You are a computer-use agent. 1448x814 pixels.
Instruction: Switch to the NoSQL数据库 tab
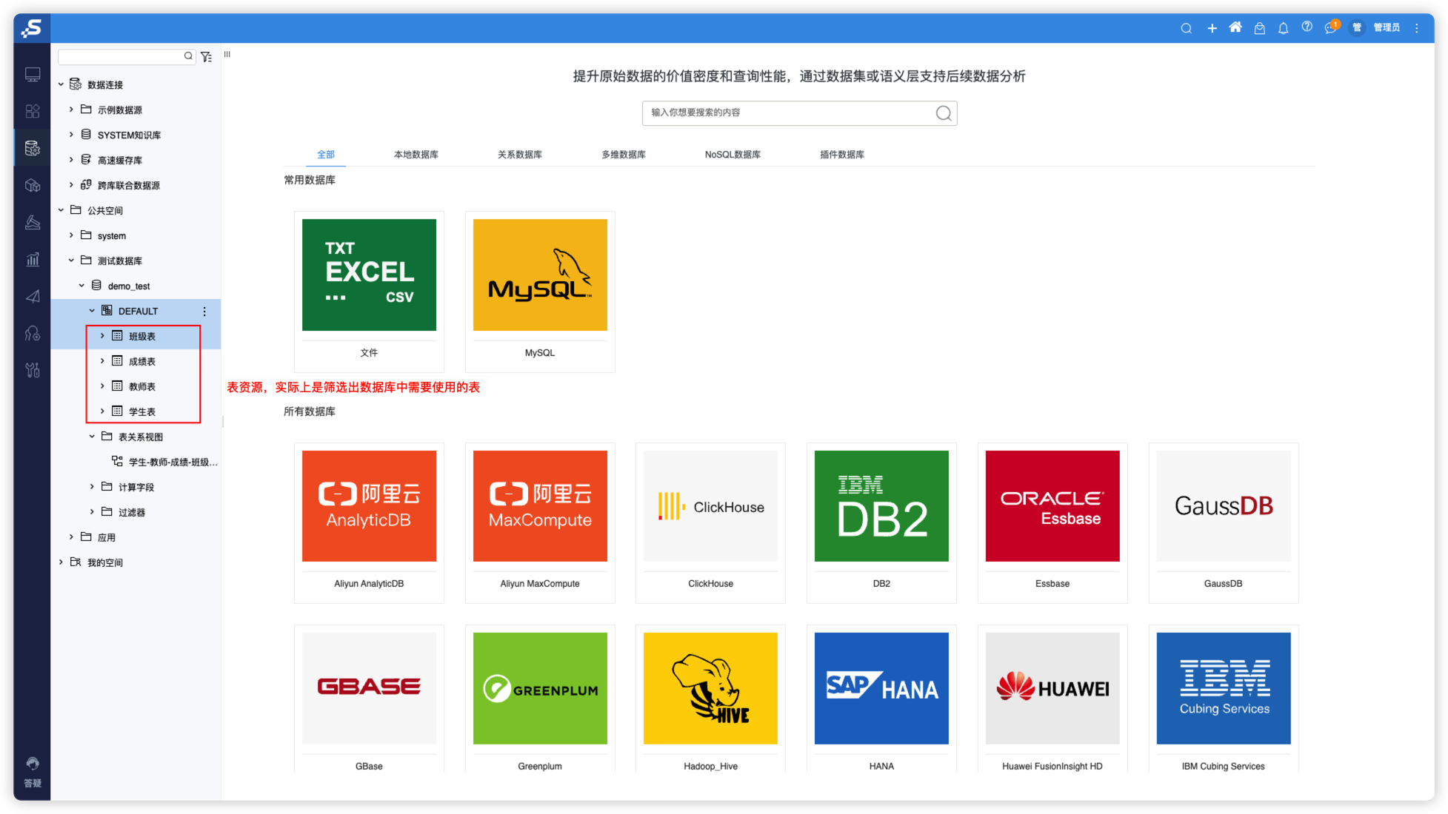pyautogui.click(x=733, y=155)
